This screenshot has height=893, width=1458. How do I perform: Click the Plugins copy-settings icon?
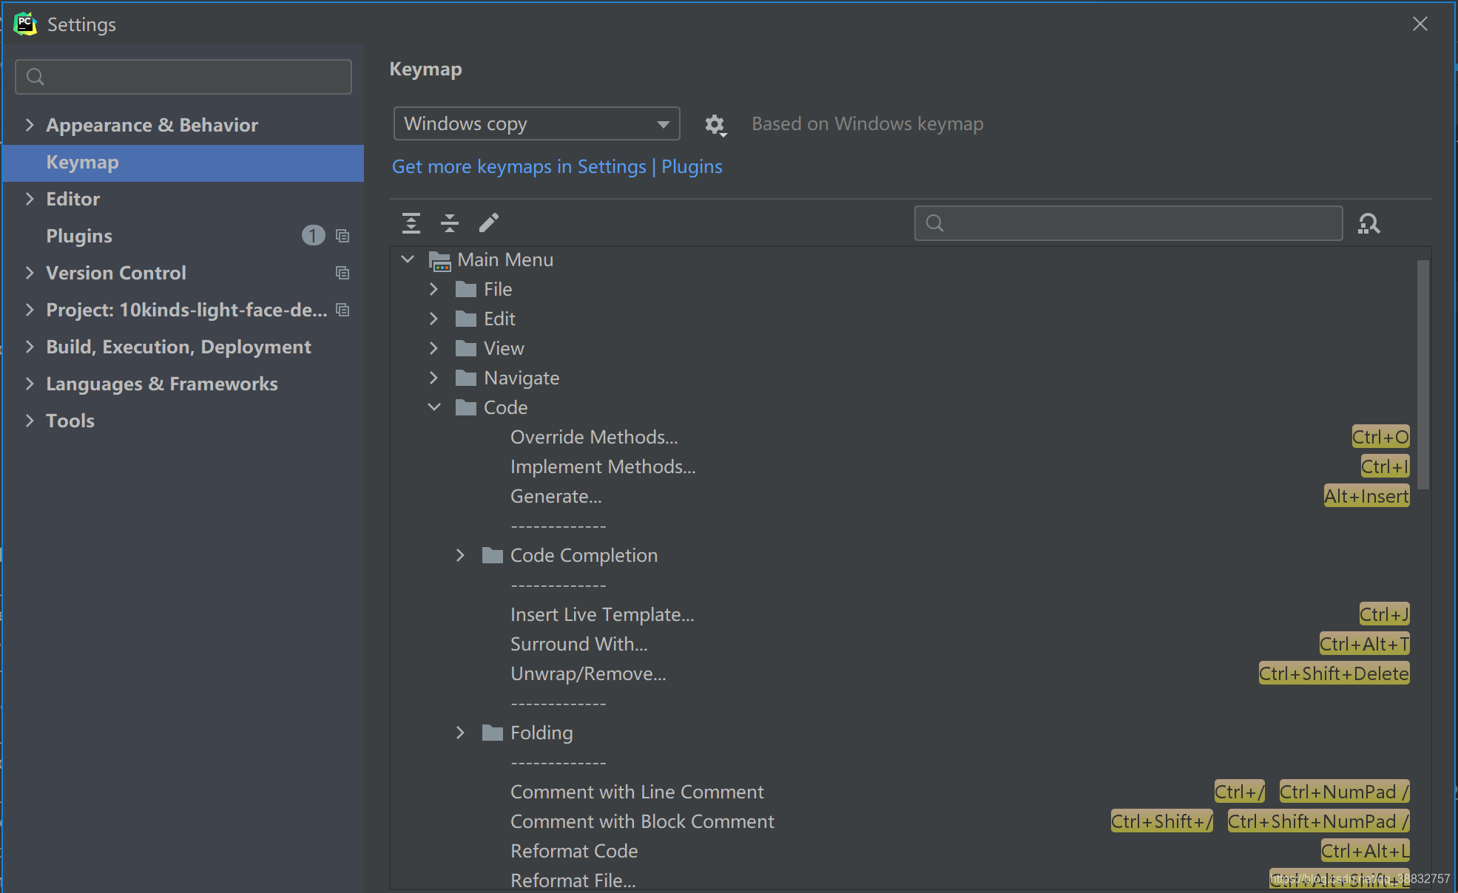pyautogui.click(x=342, y=236)
